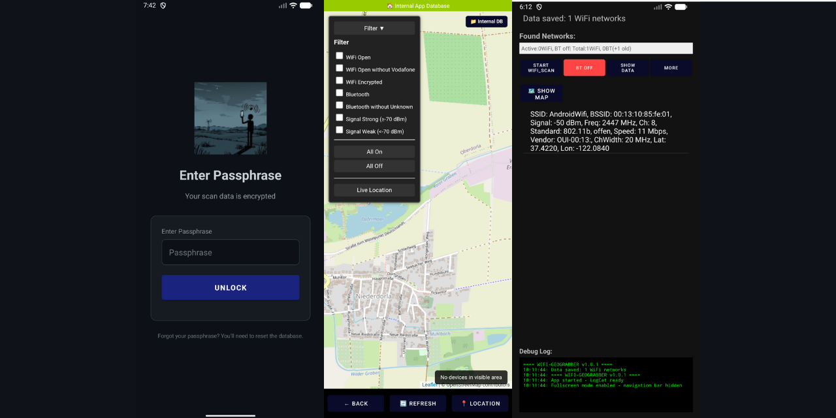Expand the More options button
The width and height of the screenshot is (836, 418).
(x=671, y=68)
